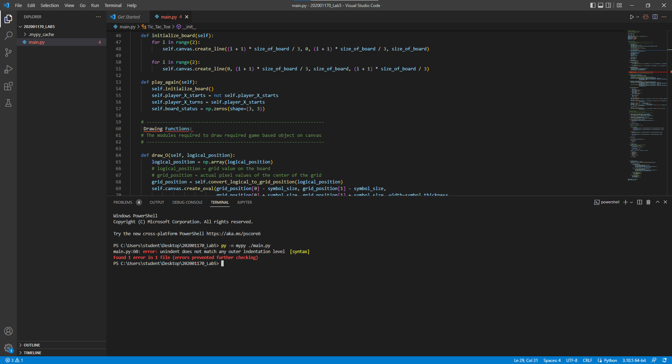Switch to the PROBLEMS panel tab
Viewport: 672px width, 364px height.
[127, 202]
